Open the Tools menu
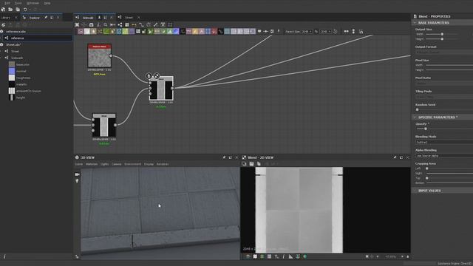 coord(18,3)
